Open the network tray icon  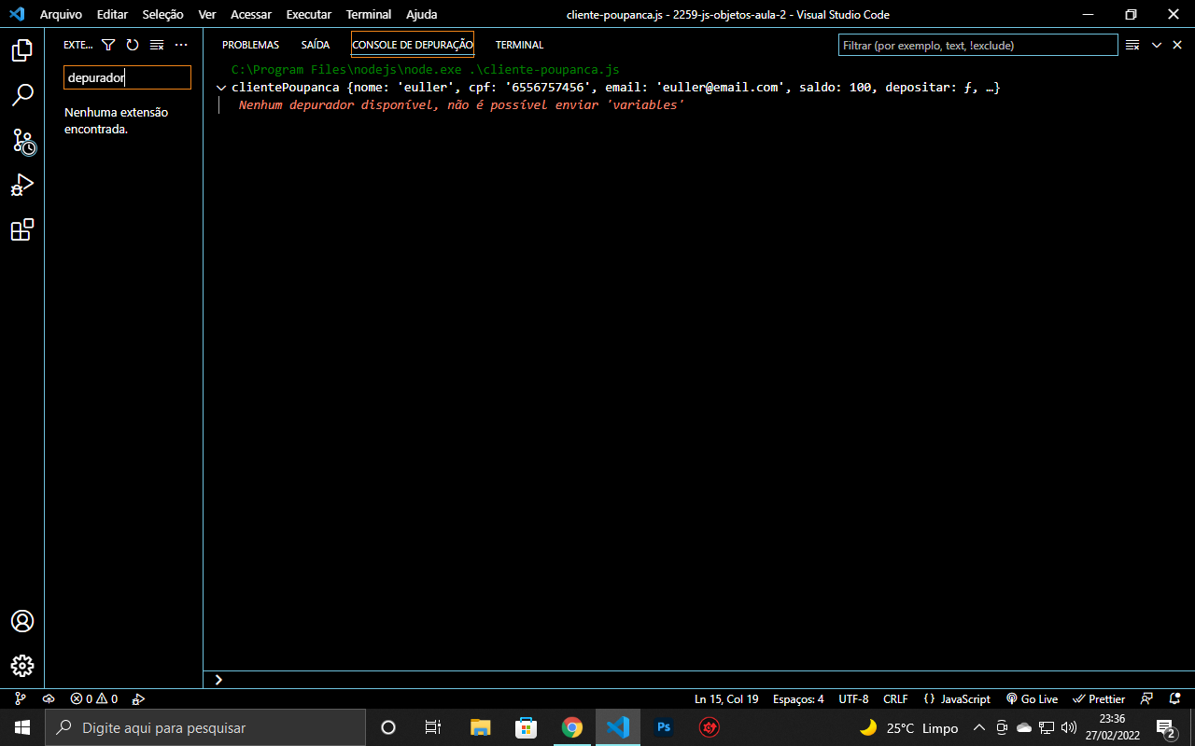click(x=1047, y=727)
